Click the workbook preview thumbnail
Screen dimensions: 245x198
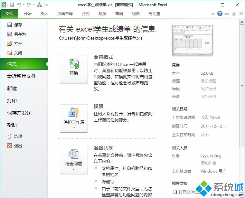(192, 40)
